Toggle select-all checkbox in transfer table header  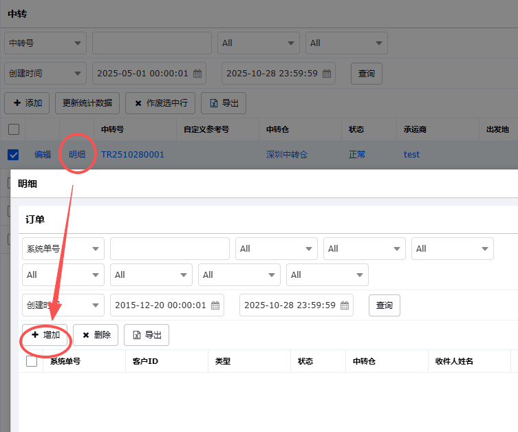coord(13,129)
